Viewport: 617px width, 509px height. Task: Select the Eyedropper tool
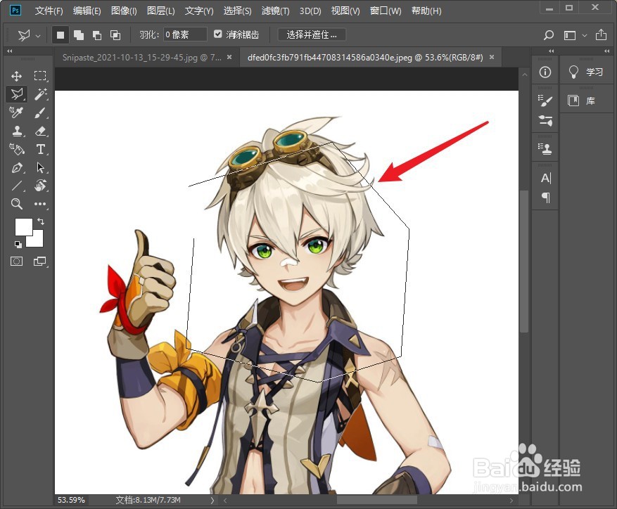click(x=16, y=112)
